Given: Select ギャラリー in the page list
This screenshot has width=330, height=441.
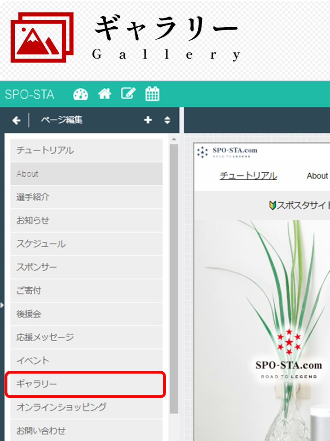Looking at the screenshot, I should click(x=86, y=384).
